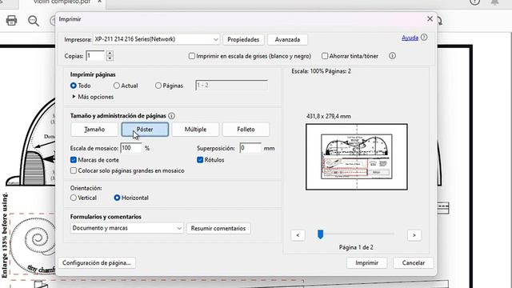Enable Ahorrar tinta/tóner checkbox
Screen dimensions: 512x288
point(325,56)
